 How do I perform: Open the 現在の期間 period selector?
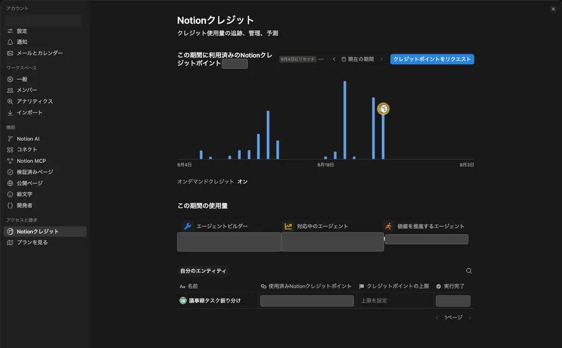coord(358,59)
